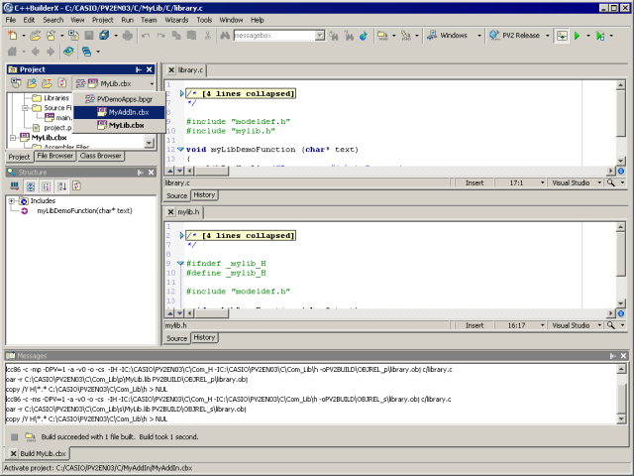Close the library.c editor tab
Image resolution: width=634 pixels, height=476 pixels.
[x=171, y=70]
